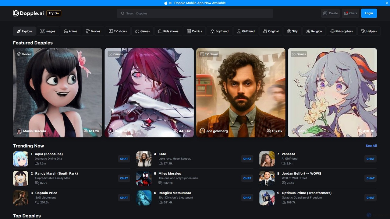Click the Create button
Image resolution: width=390 pixels, height=219 pixels.
[331, 13]
